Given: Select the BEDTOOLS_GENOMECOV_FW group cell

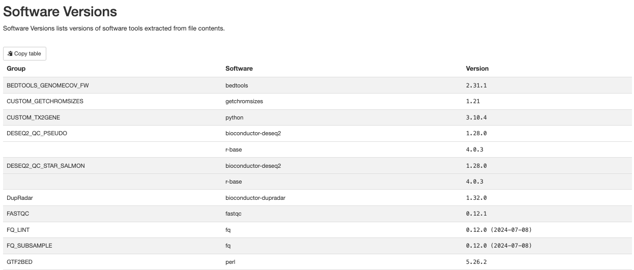Looking at the screenshot, I should point(44,85).
